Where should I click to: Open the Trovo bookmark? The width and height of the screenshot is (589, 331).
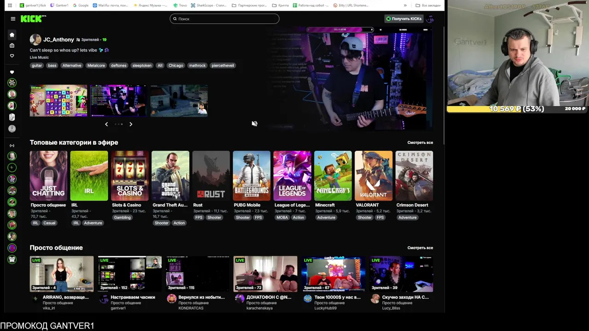(x=181, y=6)
